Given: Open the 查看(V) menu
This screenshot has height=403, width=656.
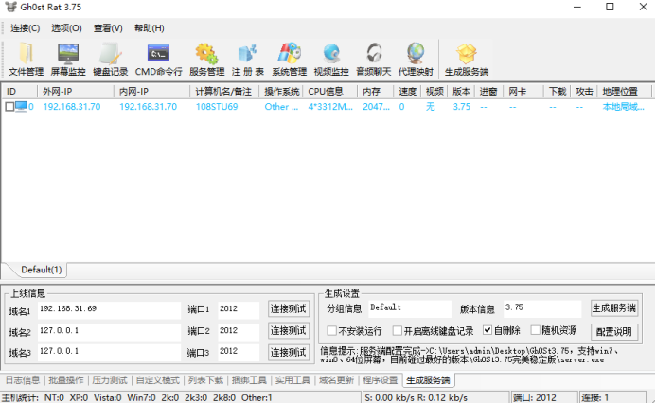Looking at the screenshot, I should click(x=108, y=28).
